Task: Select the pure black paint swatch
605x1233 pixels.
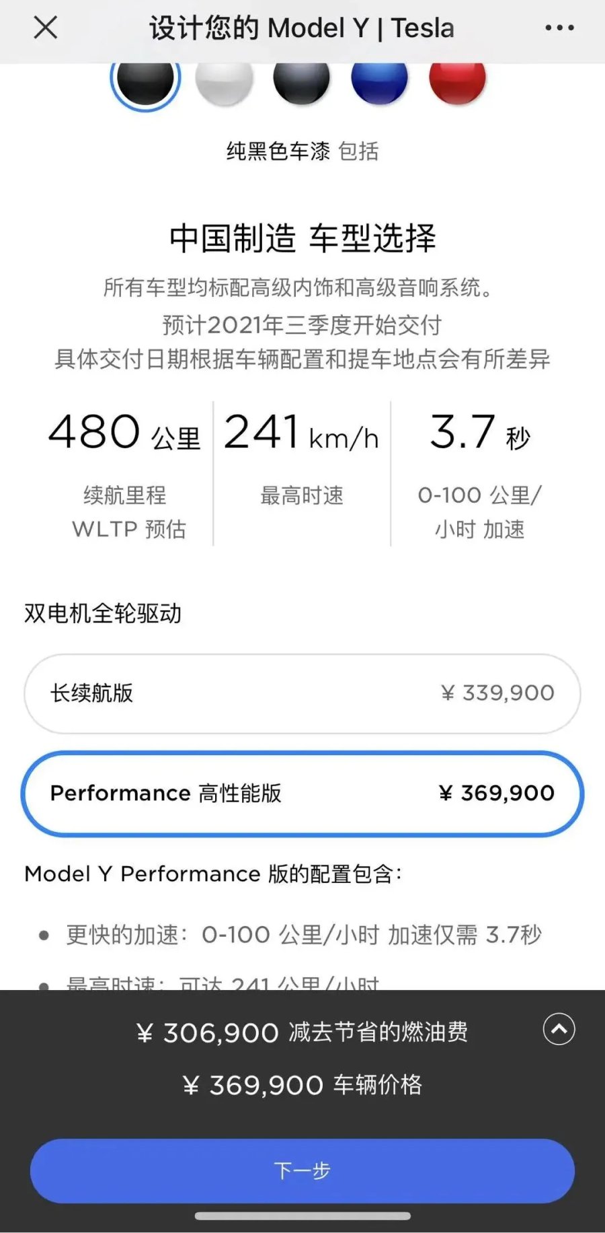Action: 145,79
